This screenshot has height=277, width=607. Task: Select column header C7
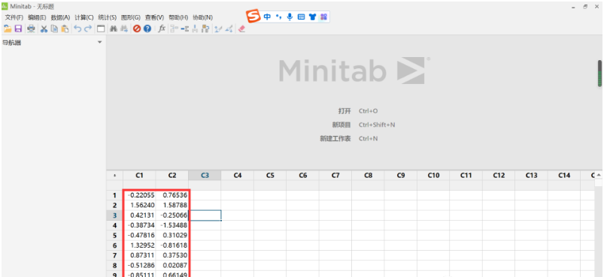click(335, 176)
